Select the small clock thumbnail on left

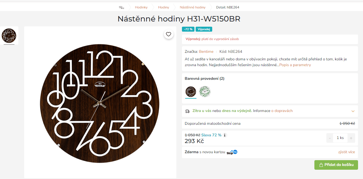coord(9,36)
